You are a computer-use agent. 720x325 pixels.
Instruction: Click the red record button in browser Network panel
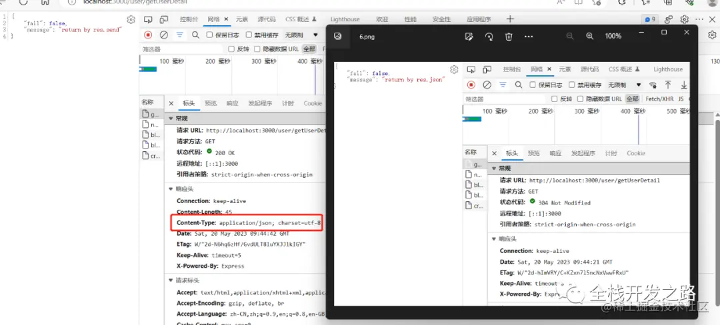click(x=148, y=35)
